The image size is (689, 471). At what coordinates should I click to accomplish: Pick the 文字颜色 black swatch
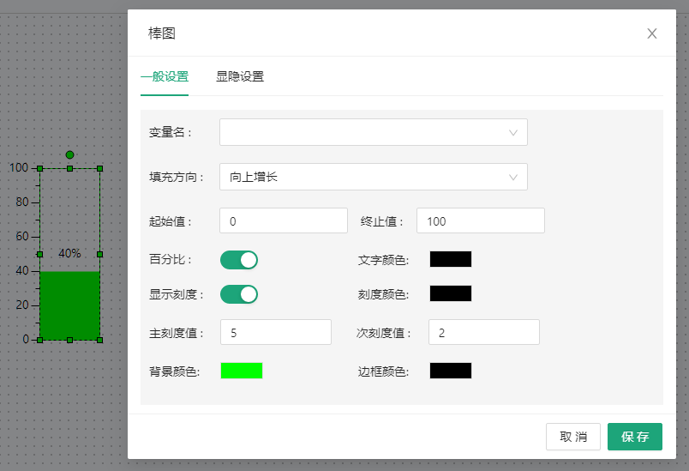click(450, 259)
